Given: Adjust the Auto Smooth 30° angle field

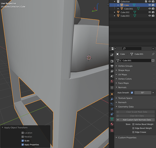Looking at the screenshot, I should click(x=143, y=93).
